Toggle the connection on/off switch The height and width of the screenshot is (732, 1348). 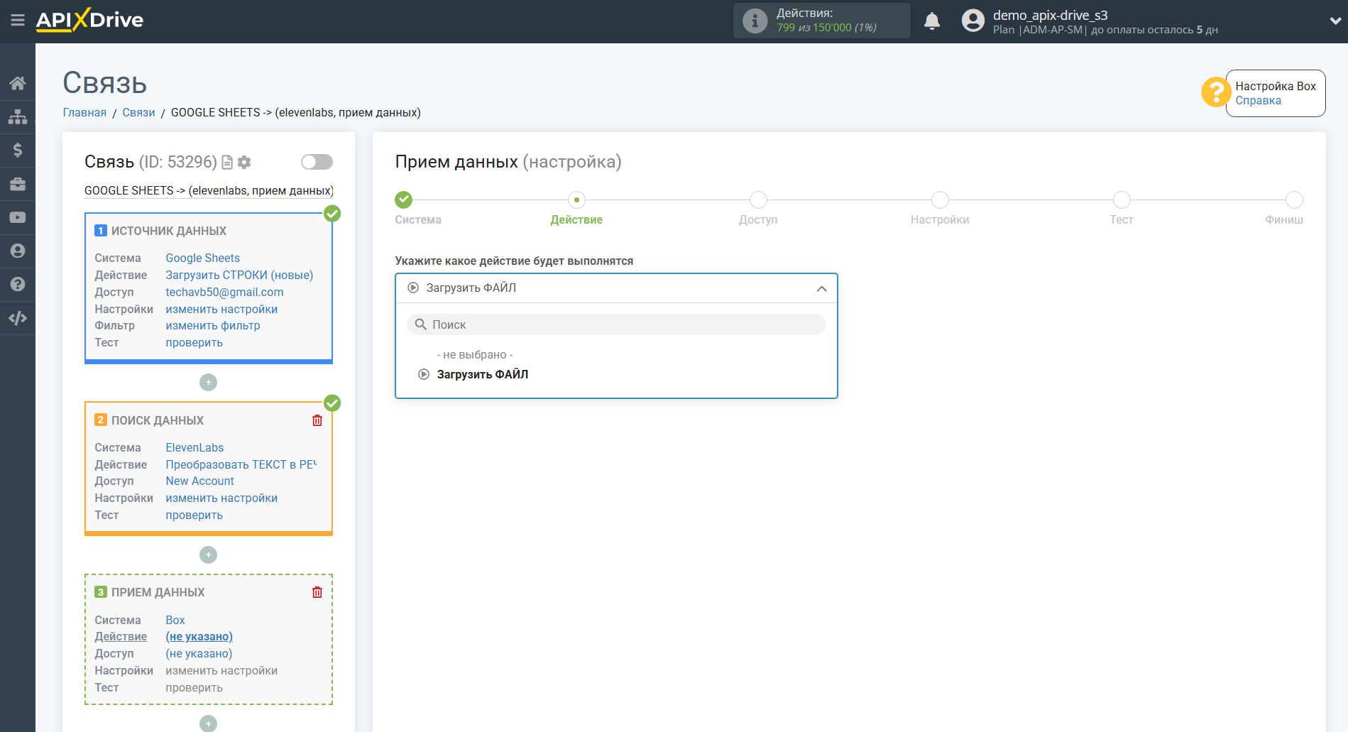click(317, 162)
